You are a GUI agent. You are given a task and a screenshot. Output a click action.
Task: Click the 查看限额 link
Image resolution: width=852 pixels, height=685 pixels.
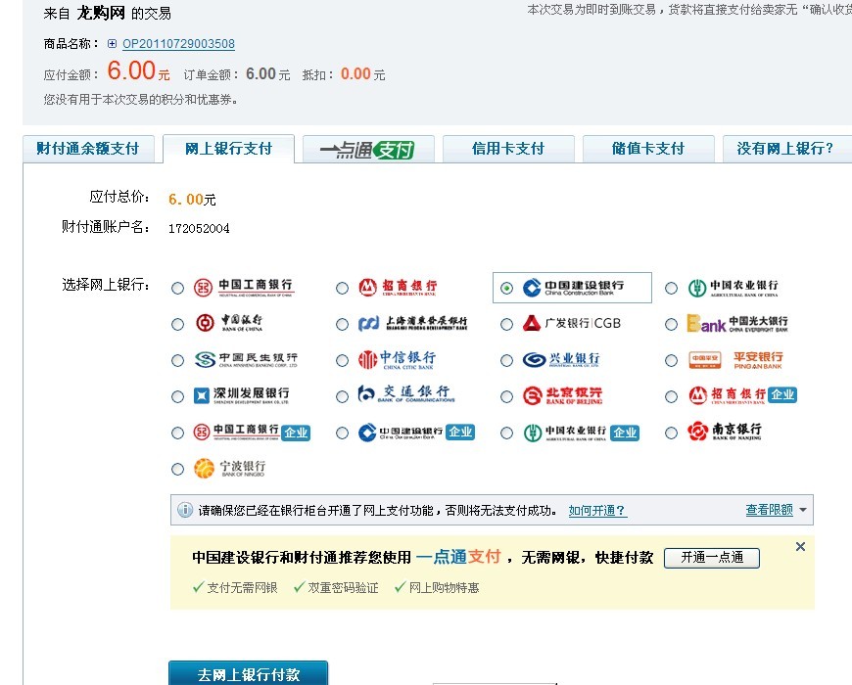point(769,510)
